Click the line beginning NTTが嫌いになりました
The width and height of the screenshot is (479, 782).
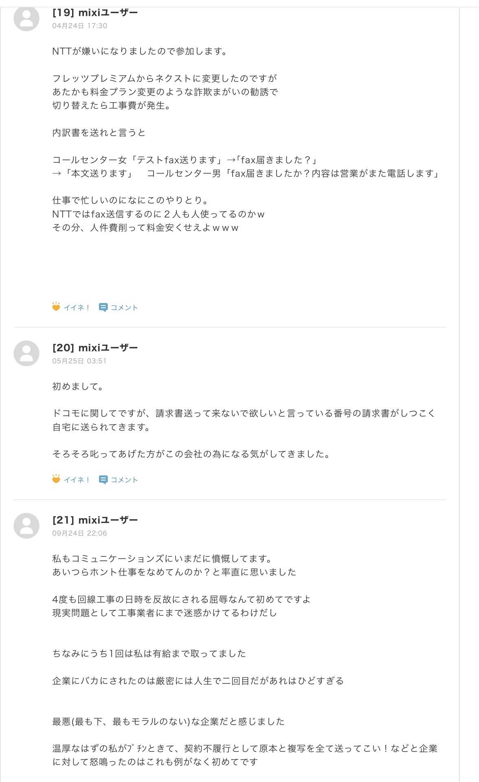click(140, 51)
